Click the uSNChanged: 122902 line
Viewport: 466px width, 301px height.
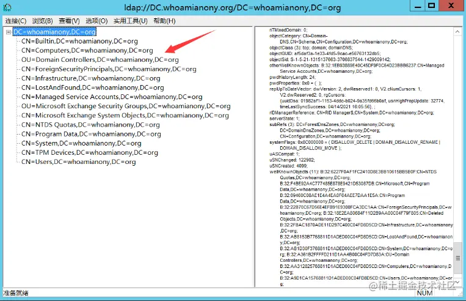point(292,160)
